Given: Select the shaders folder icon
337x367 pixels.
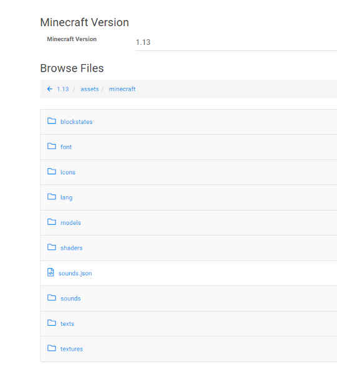Looking at the screenshot, I should (52, 247).
